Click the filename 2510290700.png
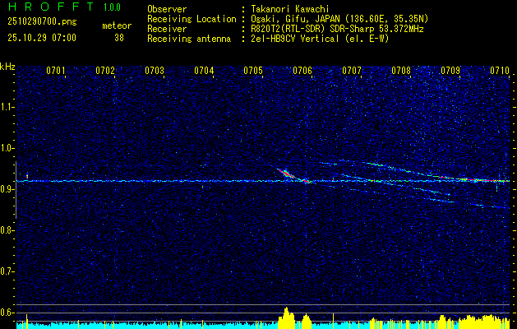This screenshot has width=517, height=329. coord(42,22)
